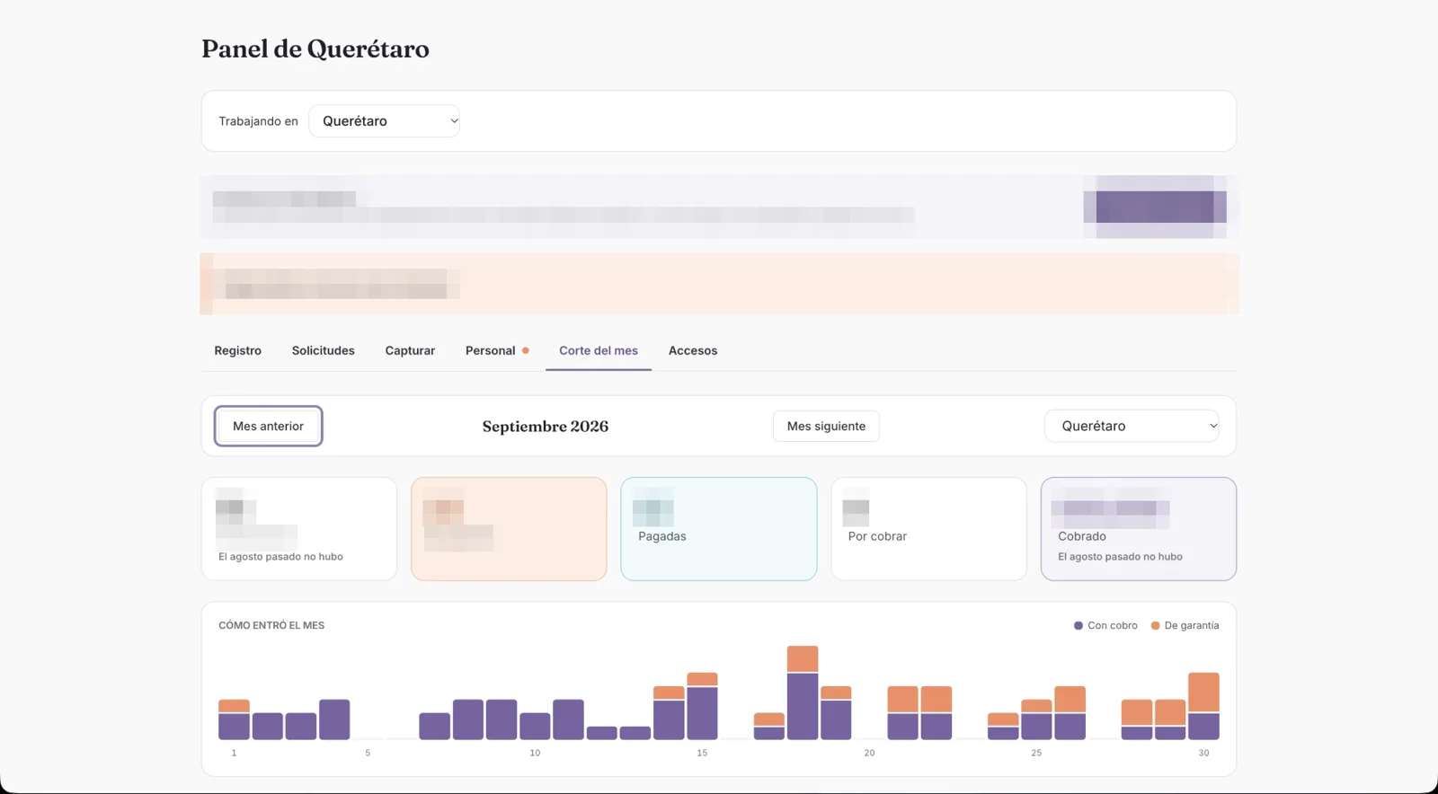This screenshot has width=1438, height=794.
Task: Click the De garantía legend dot
Action: click(x=1155, y=625)
